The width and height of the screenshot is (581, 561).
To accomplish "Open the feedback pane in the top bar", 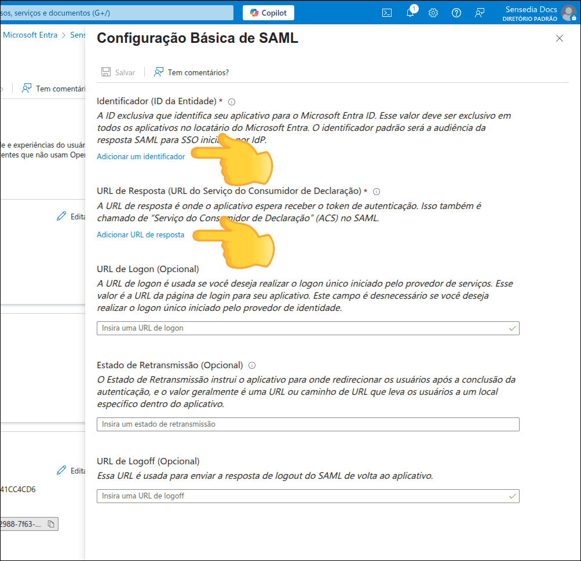I will [x=479, y=12].
